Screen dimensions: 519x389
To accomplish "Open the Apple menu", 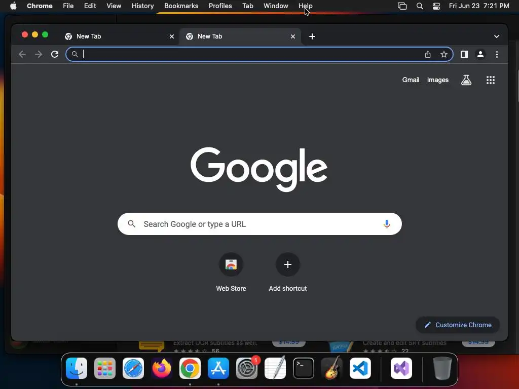I will tap(13, 6).
